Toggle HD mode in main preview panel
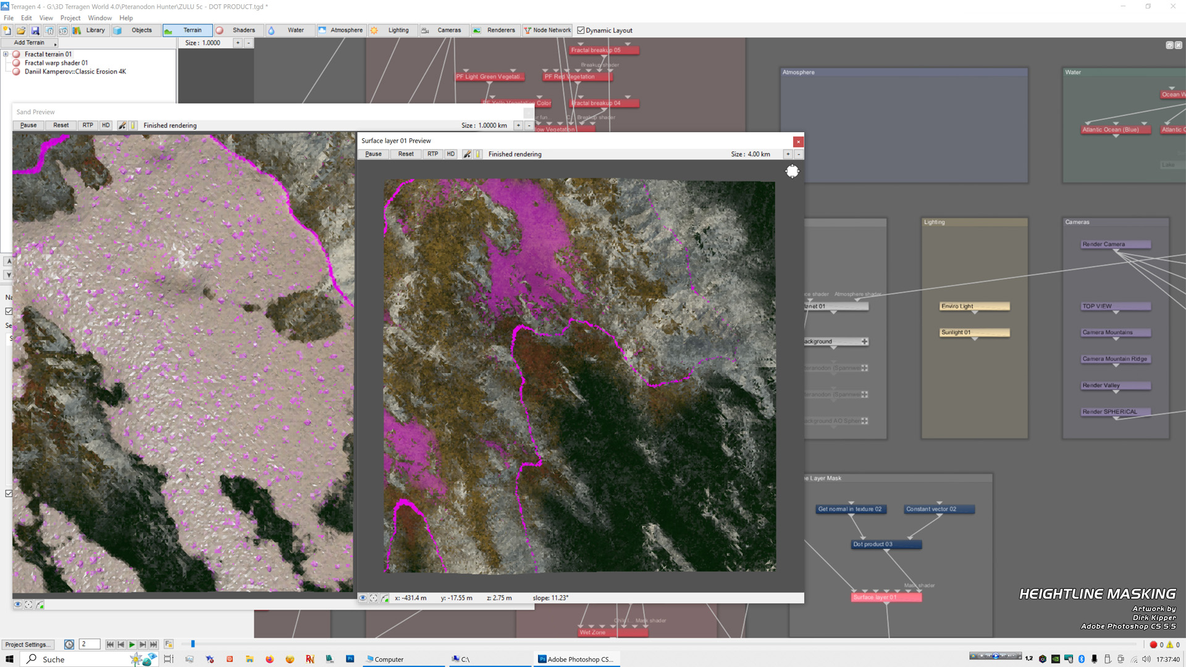Viewport: 1186px width, 667px height. 104,125
